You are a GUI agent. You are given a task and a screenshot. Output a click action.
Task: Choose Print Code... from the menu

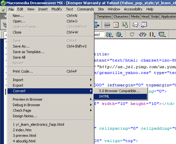(50, 71)
